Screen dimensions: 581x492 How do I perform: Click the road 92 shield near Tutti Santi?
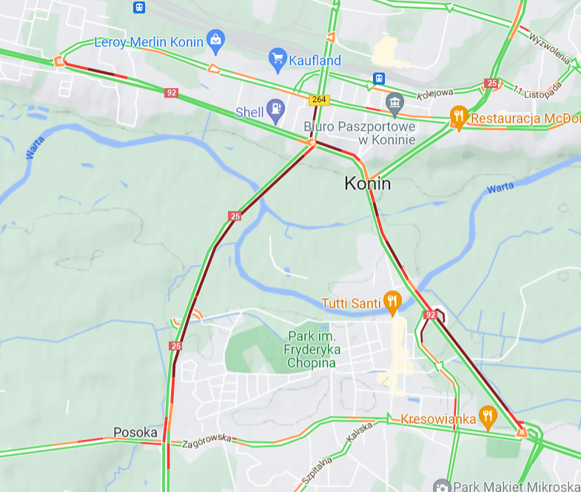coord(430,315)
